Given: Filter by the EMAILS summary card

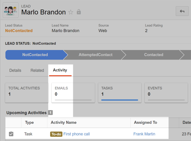Looking at the screenshot, I should pyautogui.click(x=73, y=93).
